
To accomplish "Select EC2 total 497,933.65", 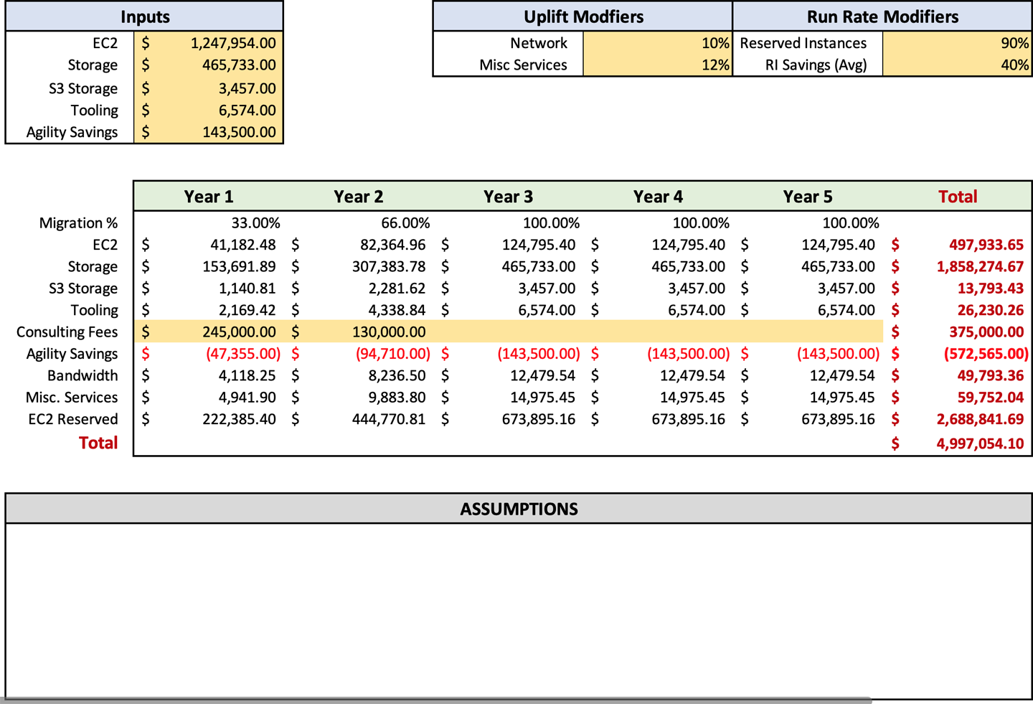I will 986,245.
